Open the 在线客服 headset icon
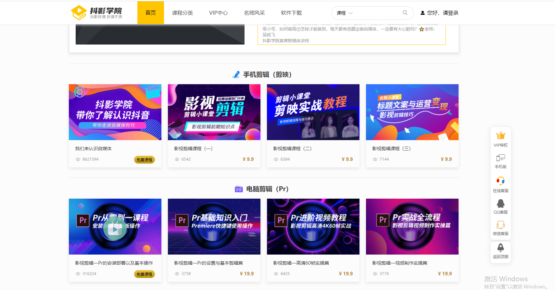This screenshot has height=290, width=555. [500, 181]
